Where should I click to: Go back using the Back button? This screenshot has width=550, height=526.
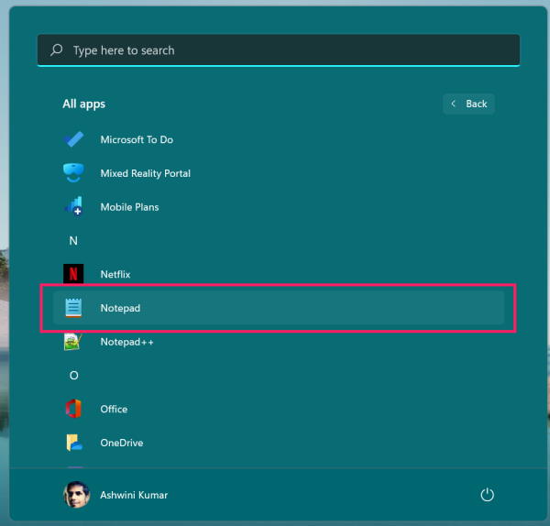tap(468, 104)
